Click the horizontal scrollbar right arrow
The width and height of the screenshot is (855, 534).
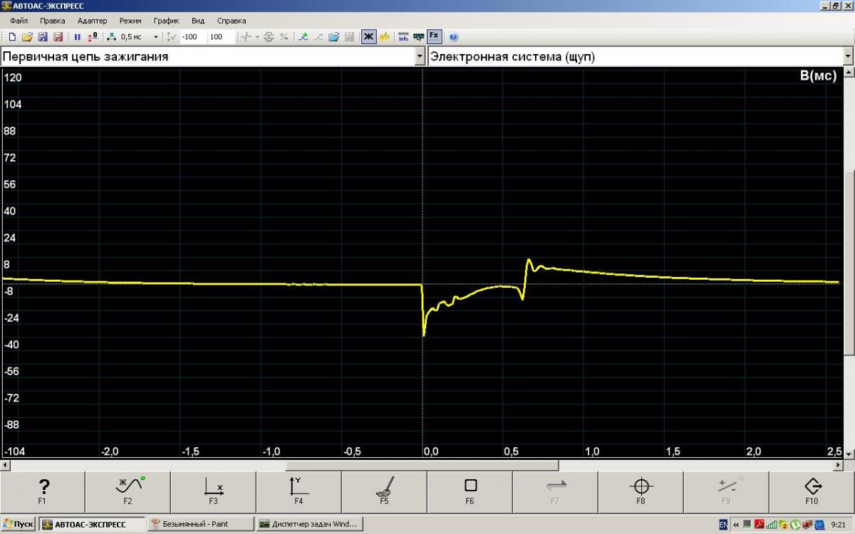pos(837,465)
